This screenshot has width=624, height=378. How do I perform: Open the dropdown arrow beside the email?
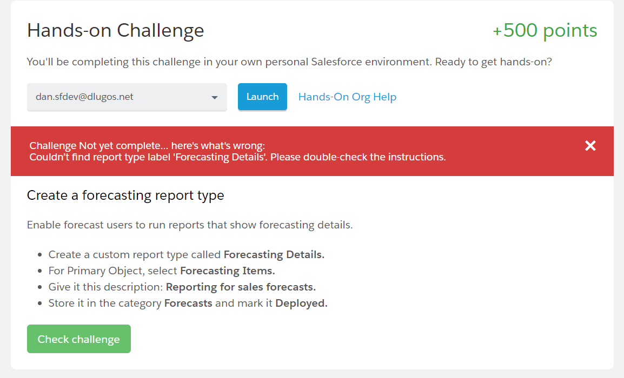pos(215,98)
